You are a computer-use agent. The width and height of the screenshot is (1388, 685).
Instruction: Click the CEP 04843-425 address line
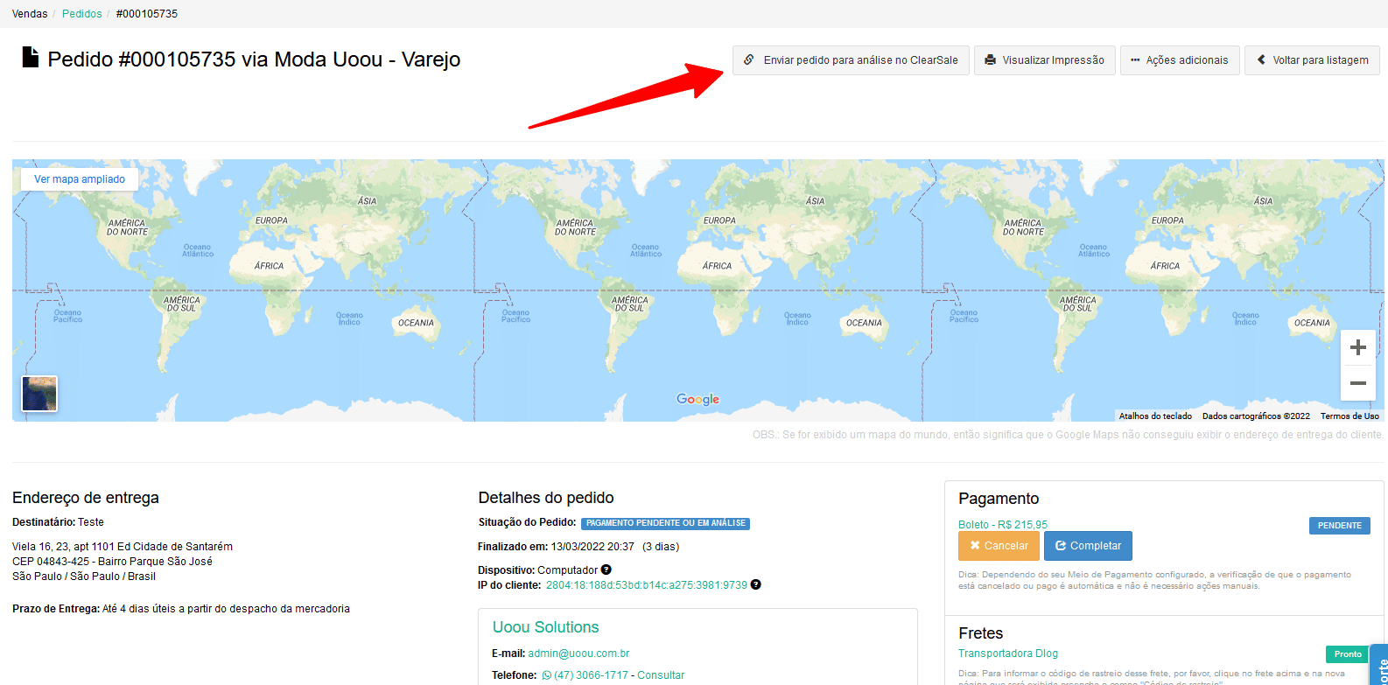[x=112, y=562]
